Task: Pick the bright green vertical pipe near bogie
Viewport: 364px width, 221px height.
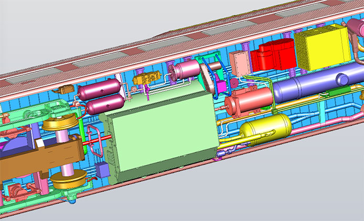Action: click(82, 134)
